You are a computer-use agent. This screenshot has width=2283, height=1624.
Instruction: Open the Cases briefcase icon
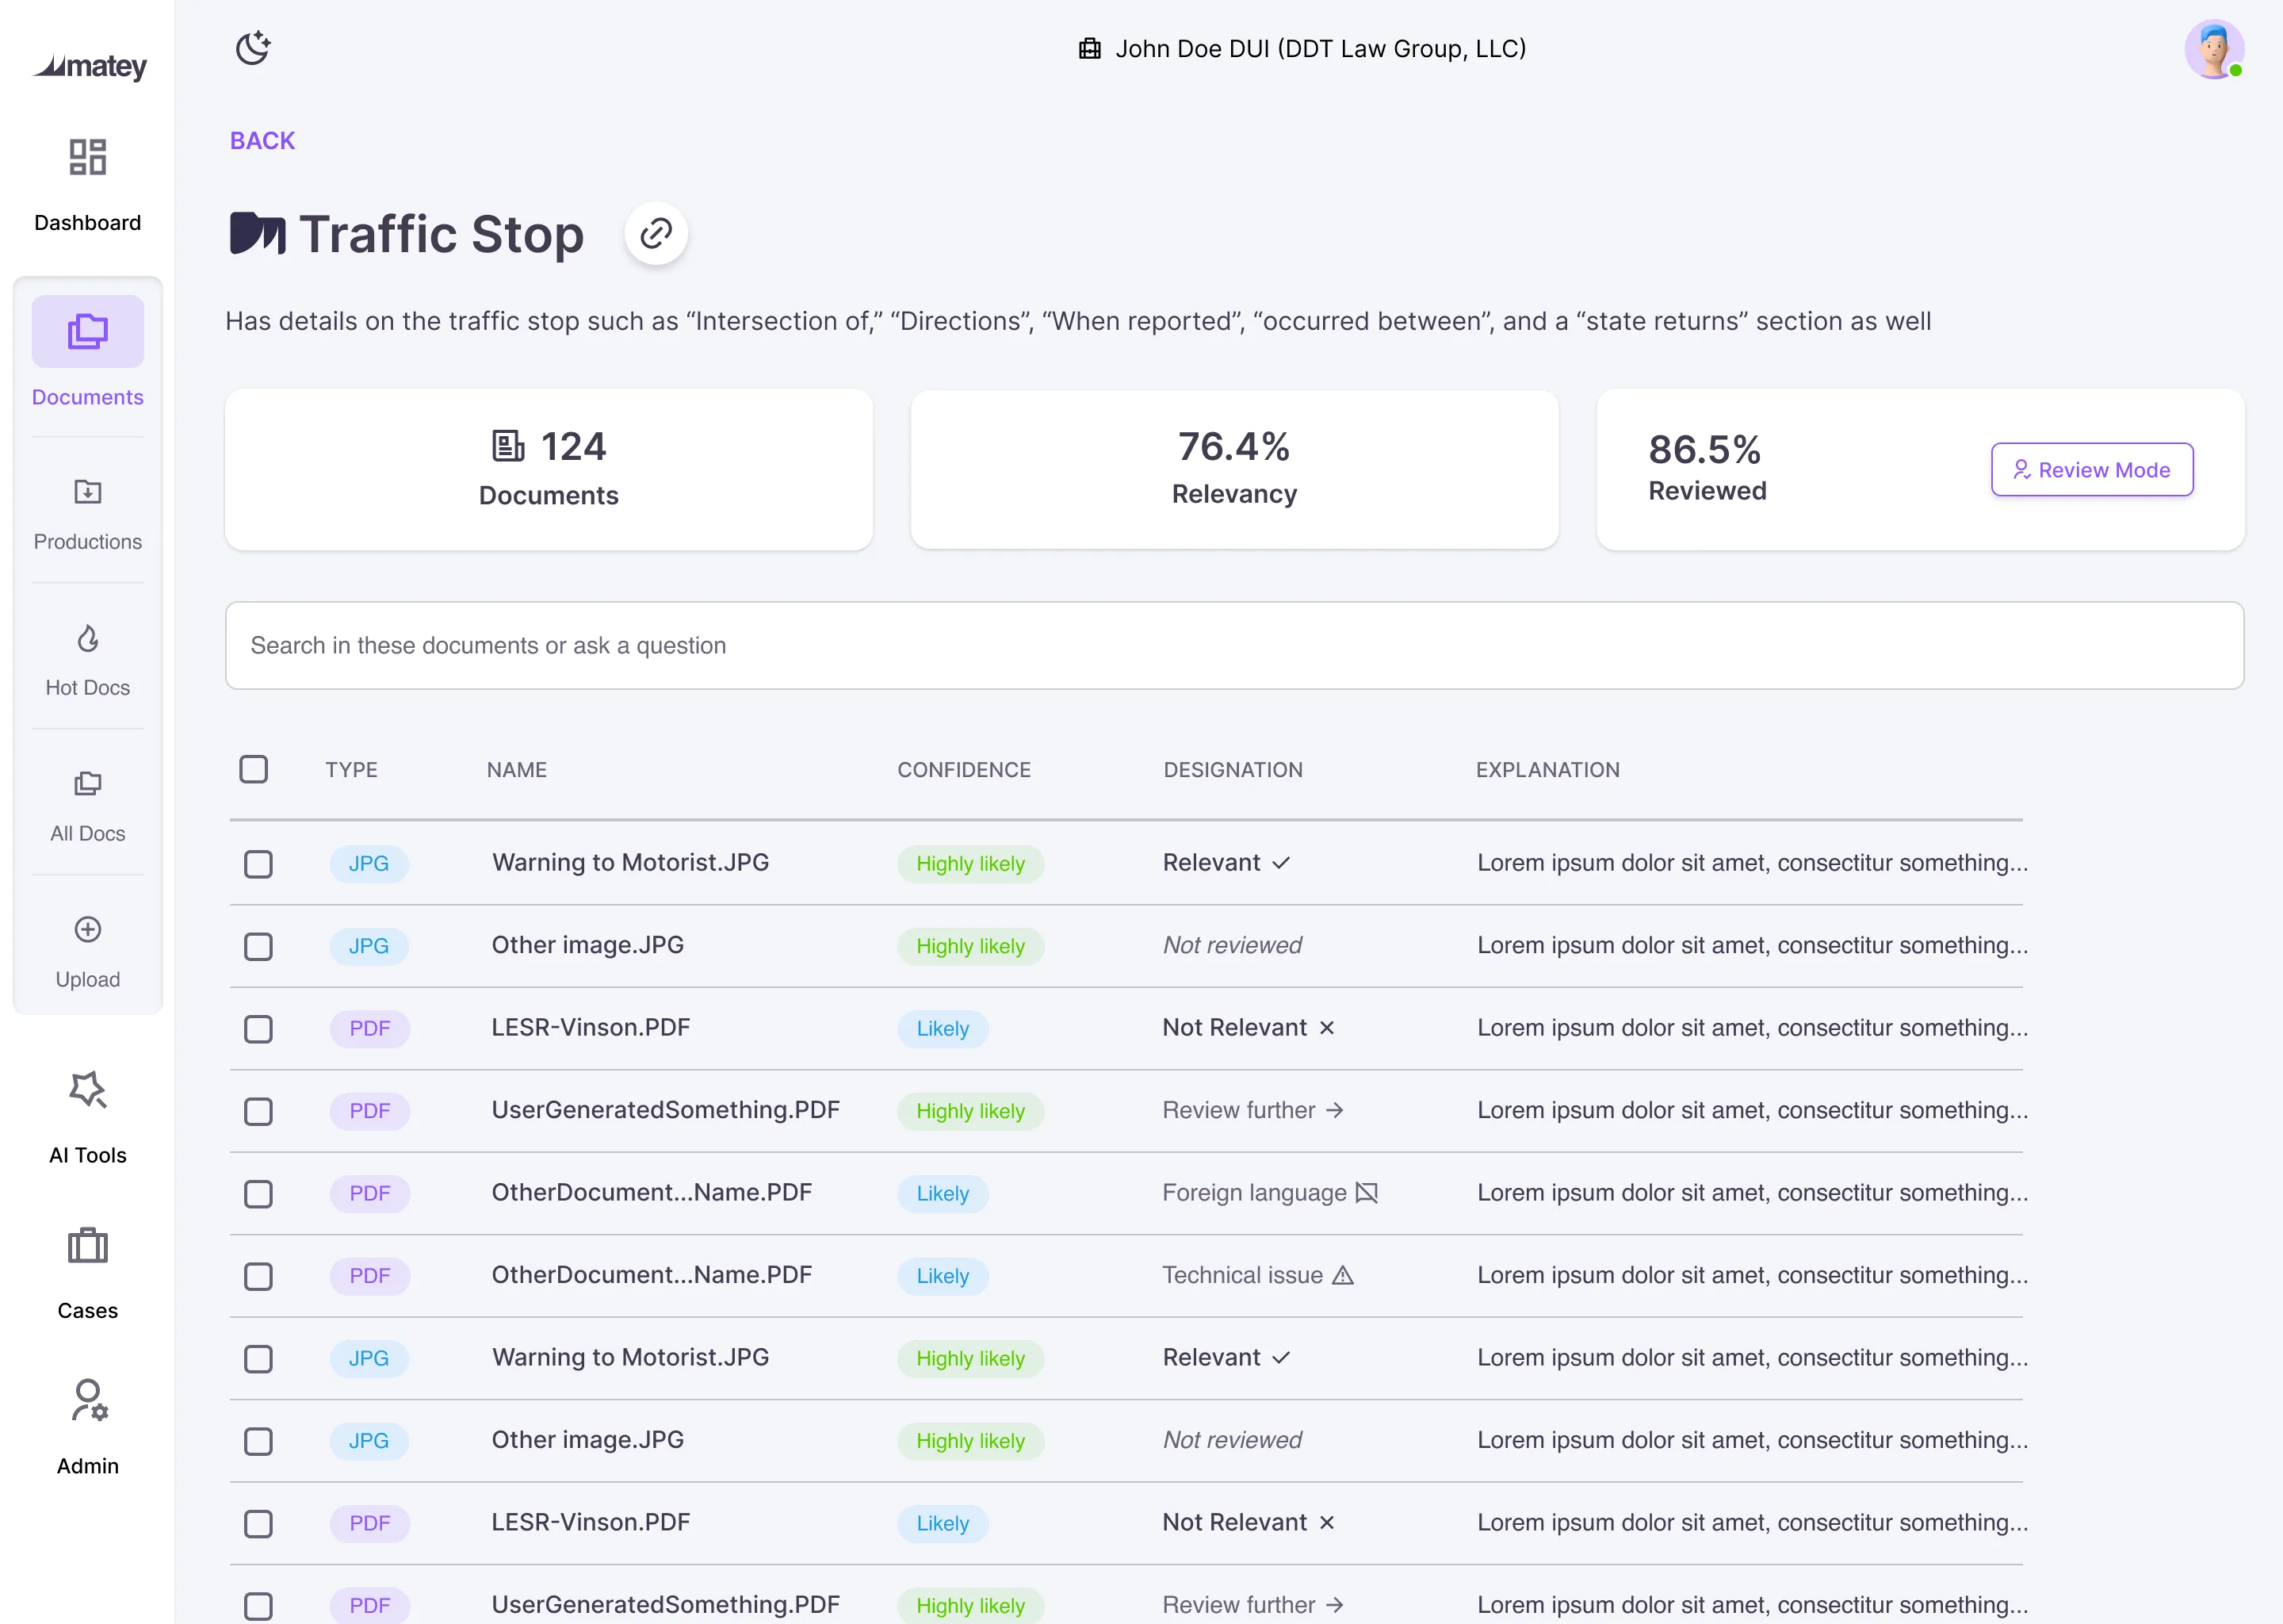point(88,1247)
